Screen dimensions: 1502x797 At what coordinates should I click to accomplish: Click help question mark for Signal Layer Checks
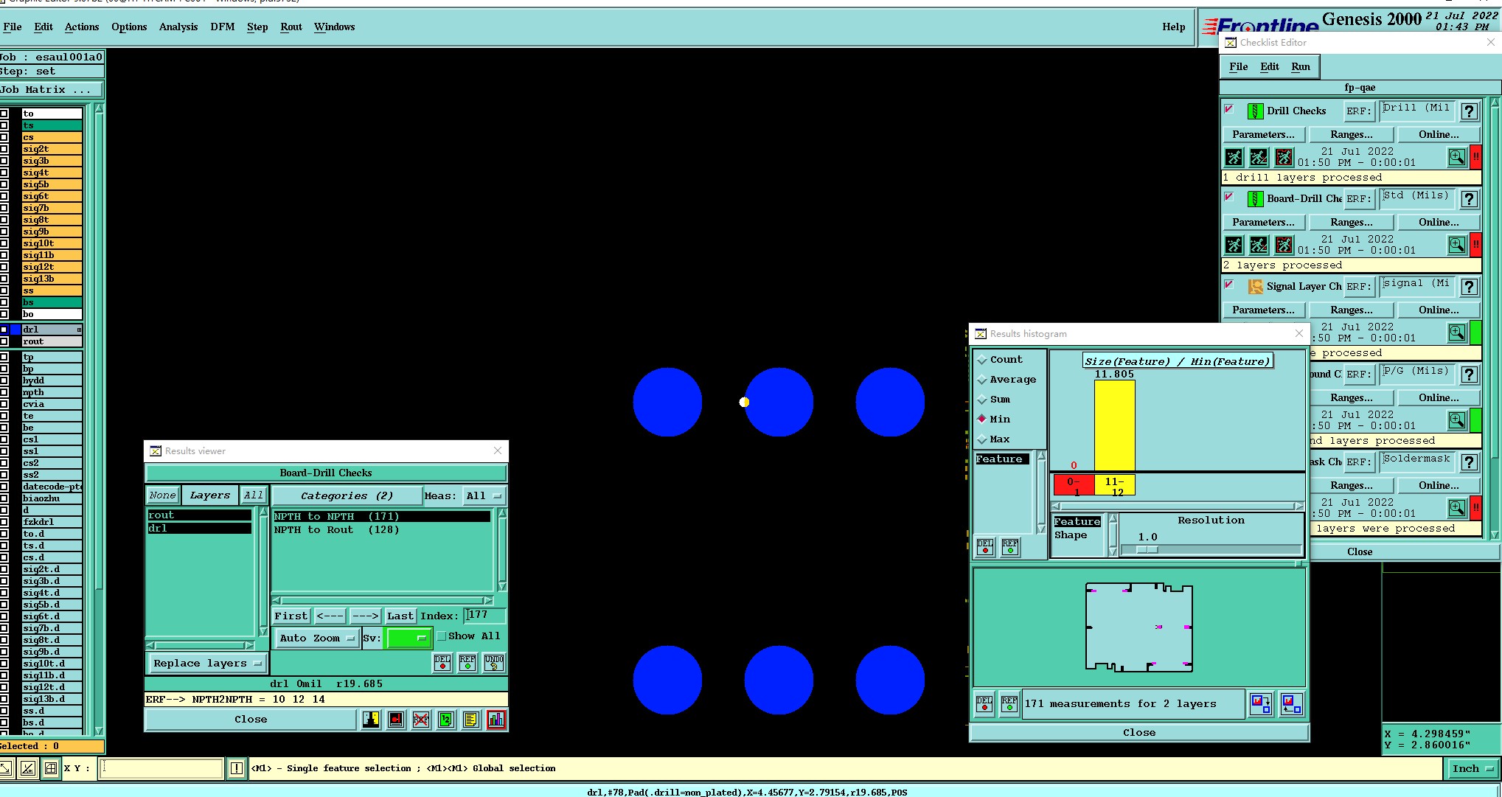(x=1469, y=287)
